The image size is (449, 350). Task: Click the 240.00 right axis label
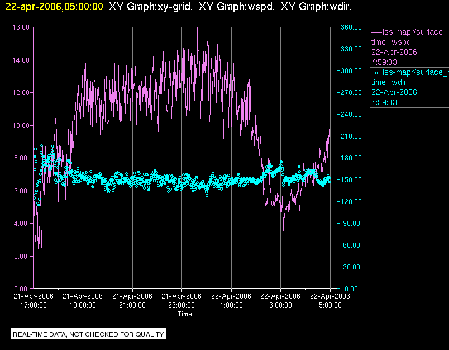click(x=351, y=115)
